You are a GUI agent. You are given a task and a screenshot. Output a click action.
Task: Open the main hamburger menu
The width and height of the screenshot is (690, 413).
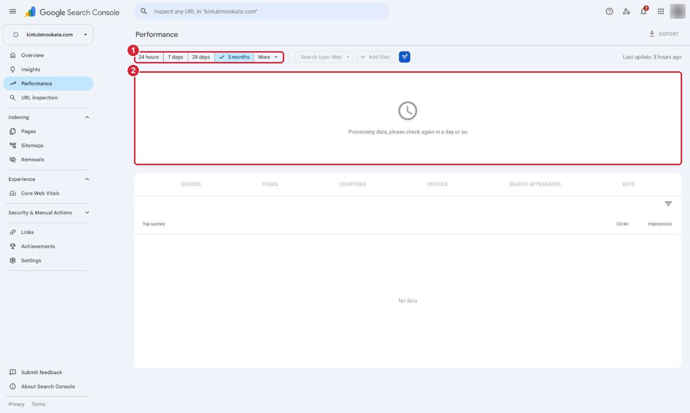coord(13,11)
